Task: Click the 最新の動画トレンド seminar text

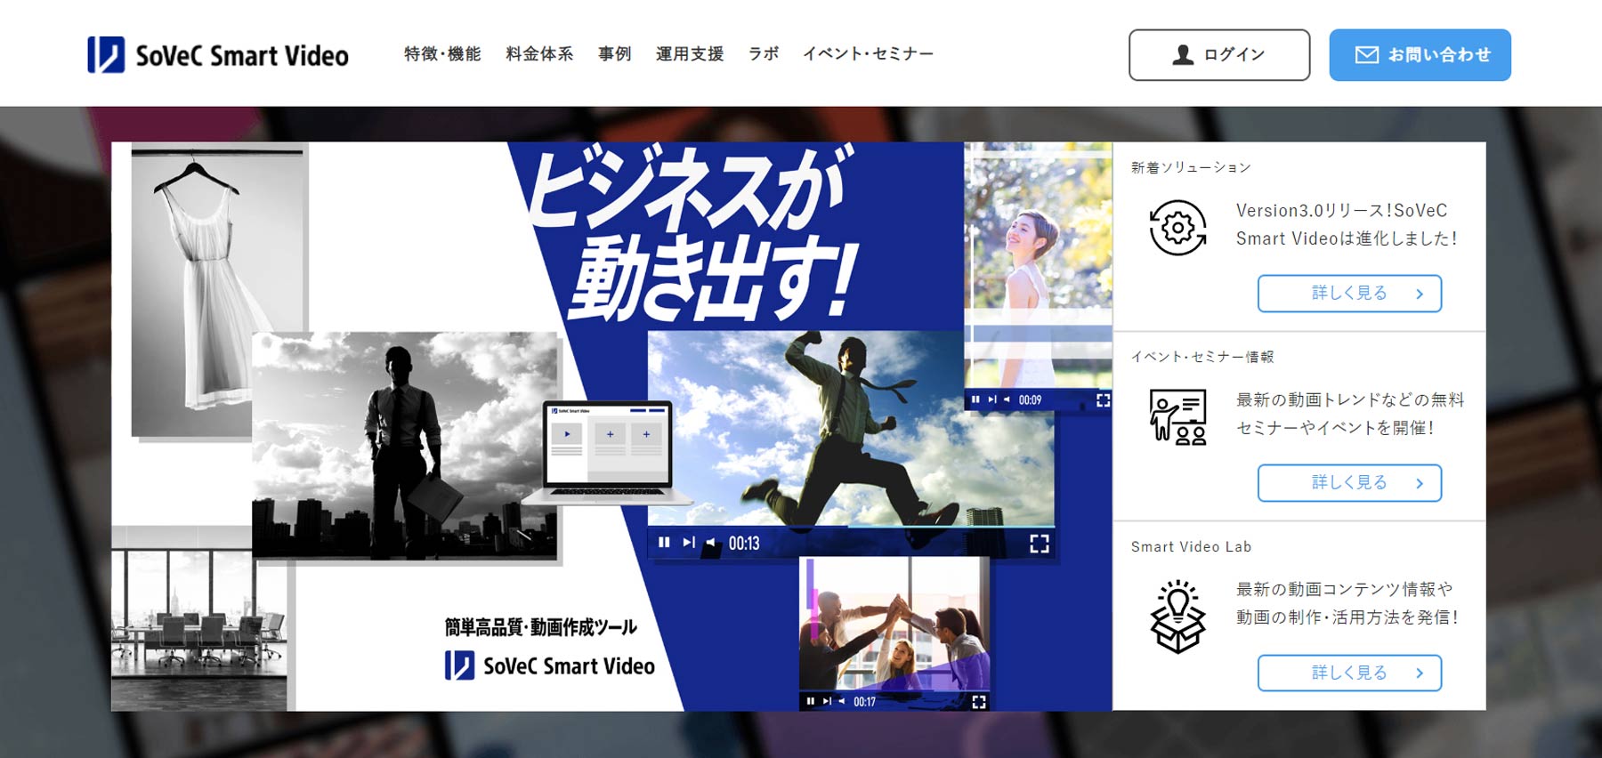Action: 1349,414
